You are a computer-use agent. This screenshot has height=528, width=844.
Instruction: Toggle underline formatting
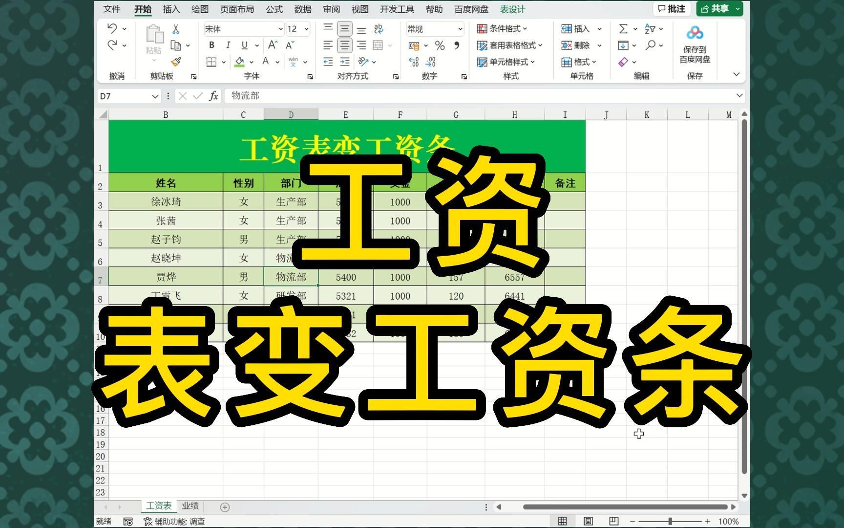[x=244, y=45]
